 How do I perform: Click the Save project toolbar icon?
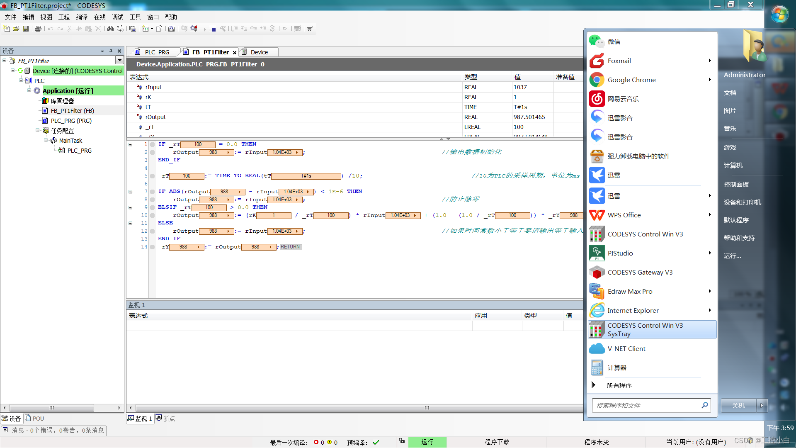[x=26, y=29]
